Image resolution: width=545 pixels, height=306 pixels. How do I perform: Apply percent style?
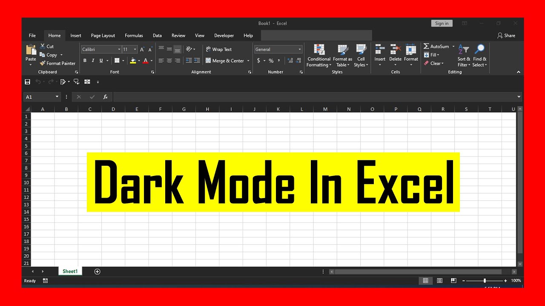[x=271, y=61]
